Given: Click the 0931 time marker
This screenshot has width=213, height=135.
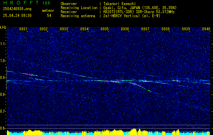Looking at the screenshot, I should [x=23, y=29].
